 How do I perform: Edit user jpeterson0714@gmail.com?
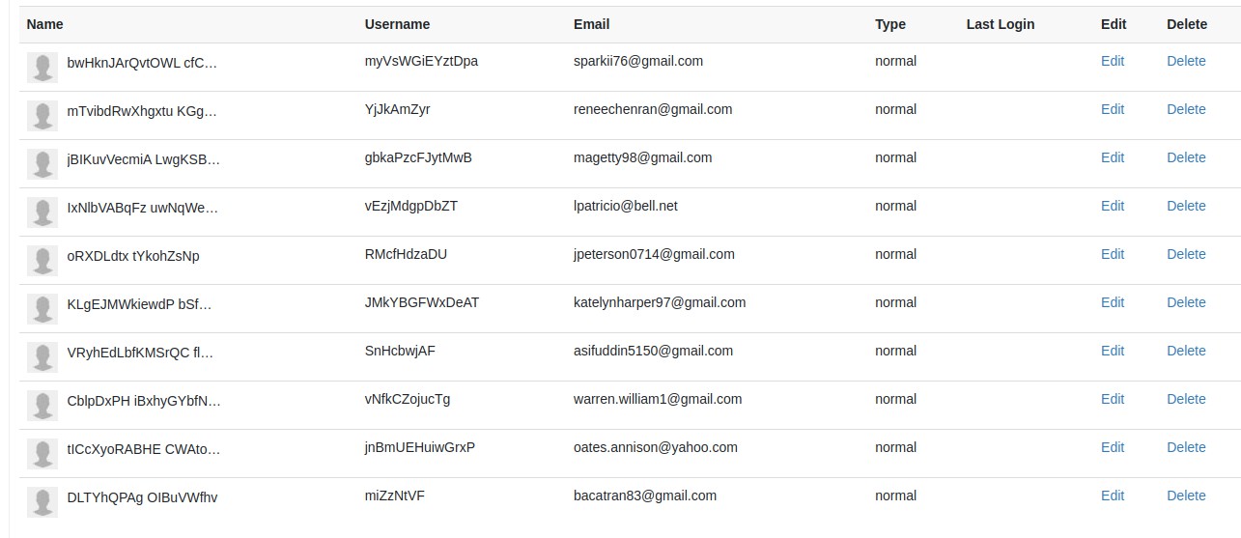[x=1113, y=254]
